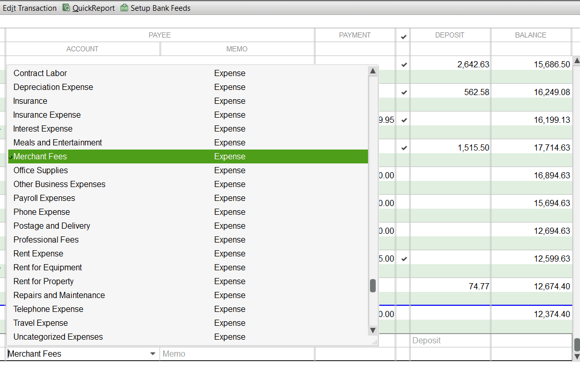
Task: Click the MEMO column header
Action: coord(237,49)
